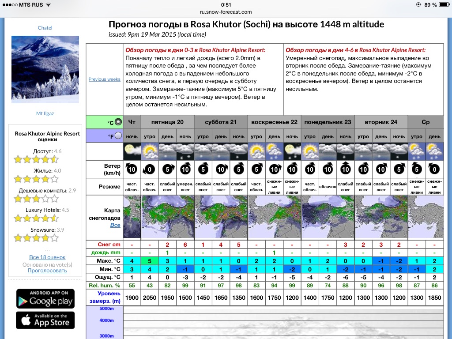Select the 'пятница 20' day header
This screenshot has height=339, width=452.
(x=167, y=122)
